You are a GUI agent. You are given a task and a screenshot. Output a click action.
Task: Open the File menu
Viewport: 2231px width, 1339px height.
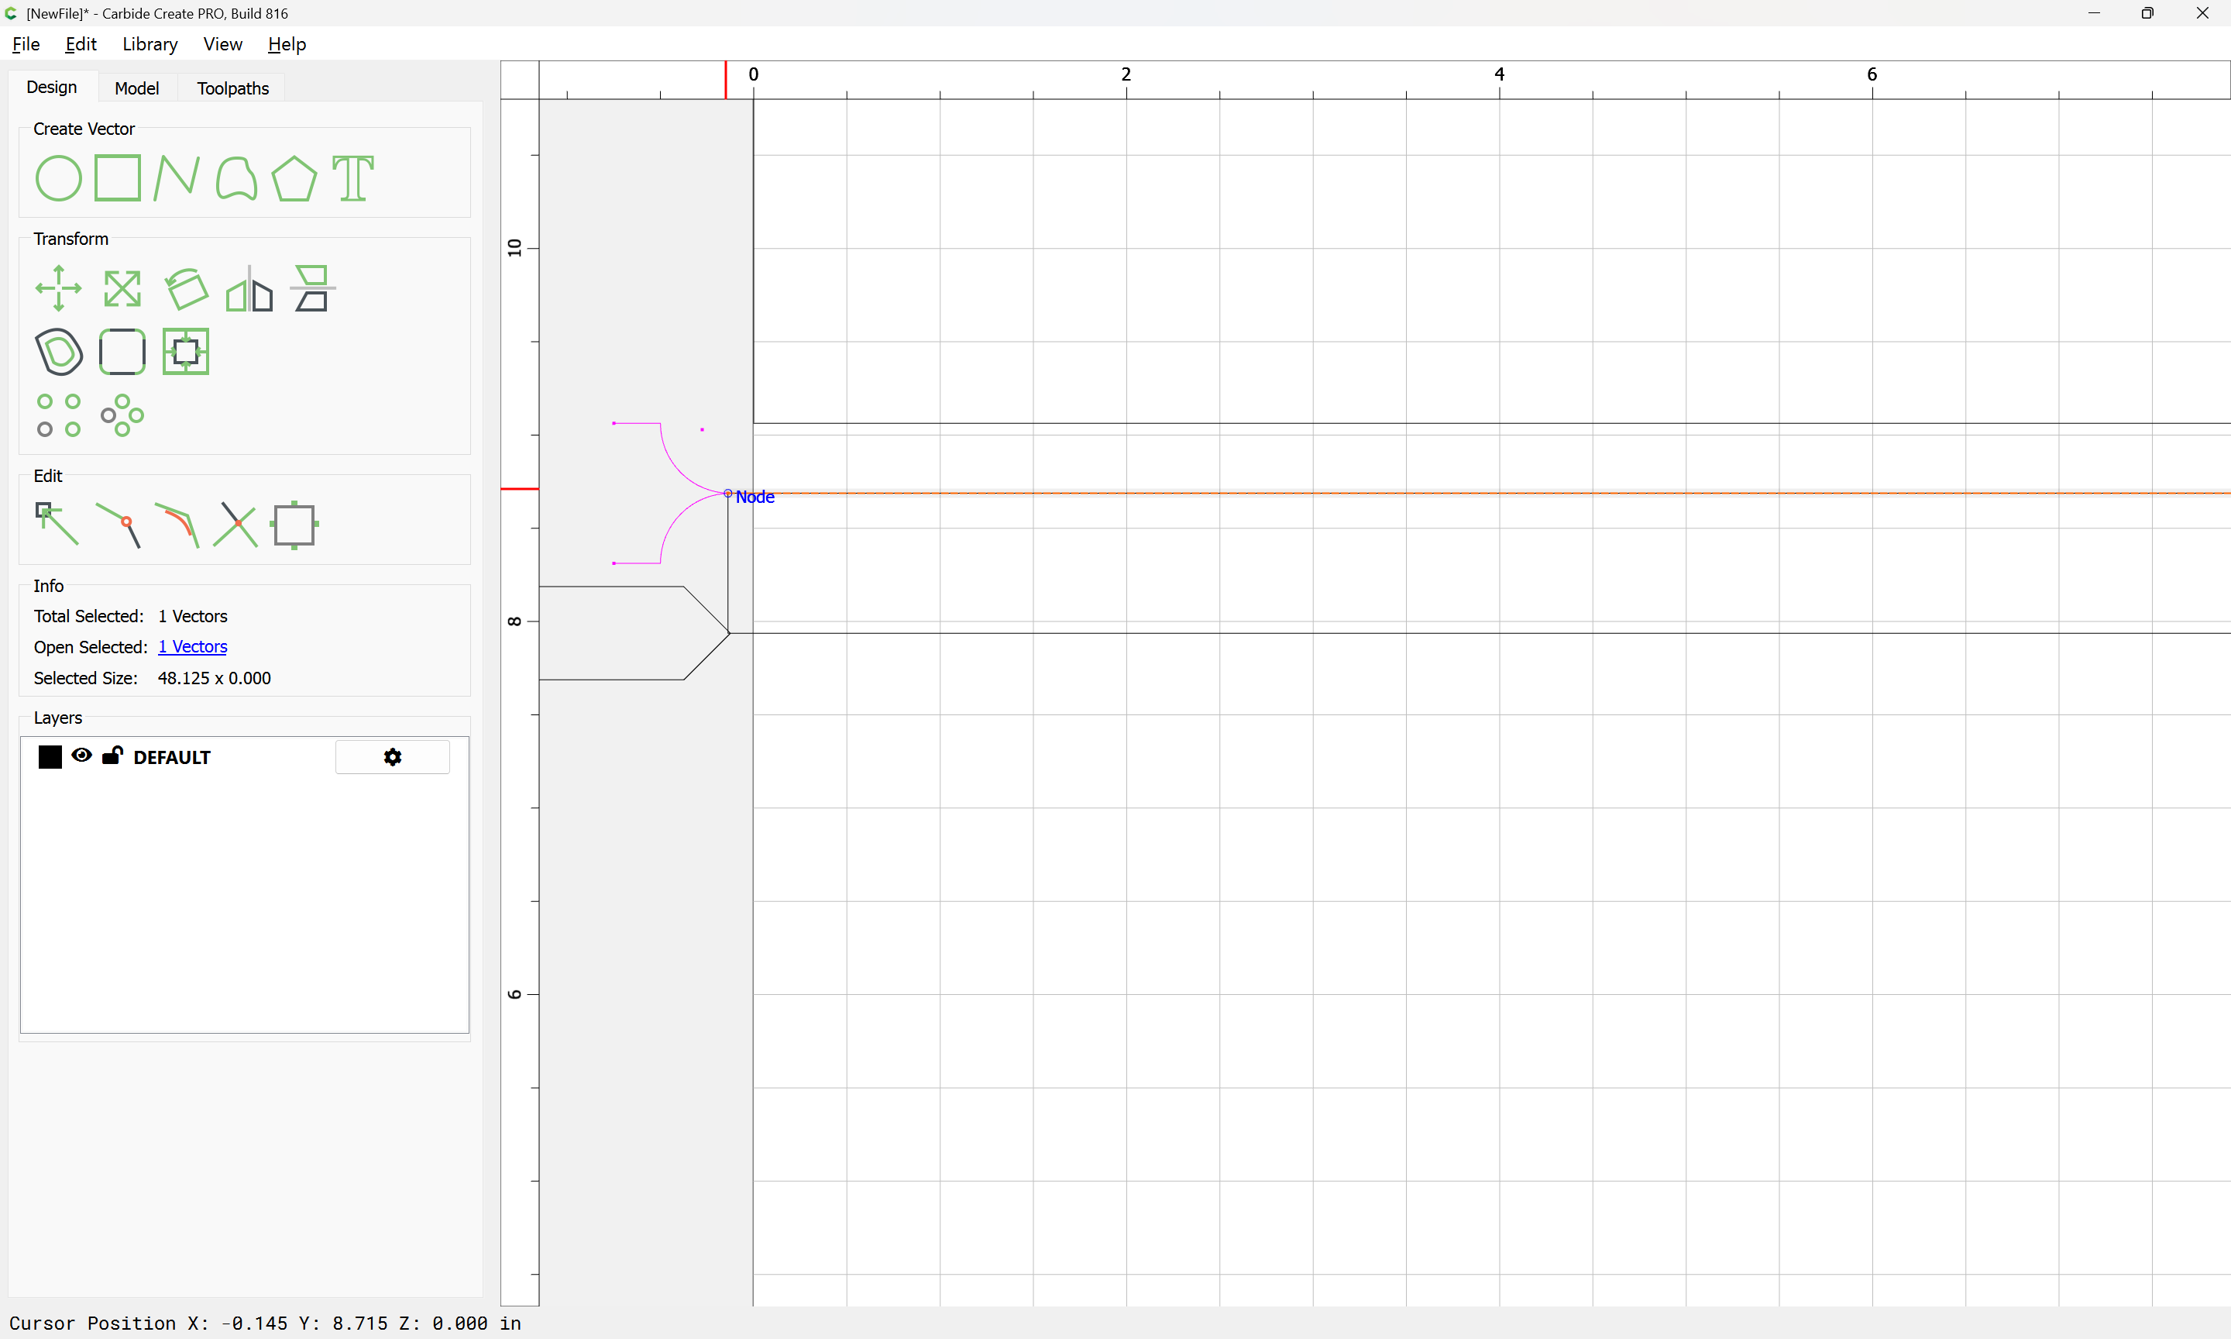tap(26, 44)
